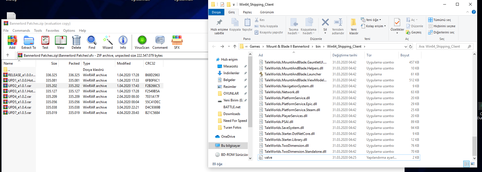This screenshot has width=482, height=172.
Task: Click Geçmiş history in ribbon
Action: (x=414, y=32)
